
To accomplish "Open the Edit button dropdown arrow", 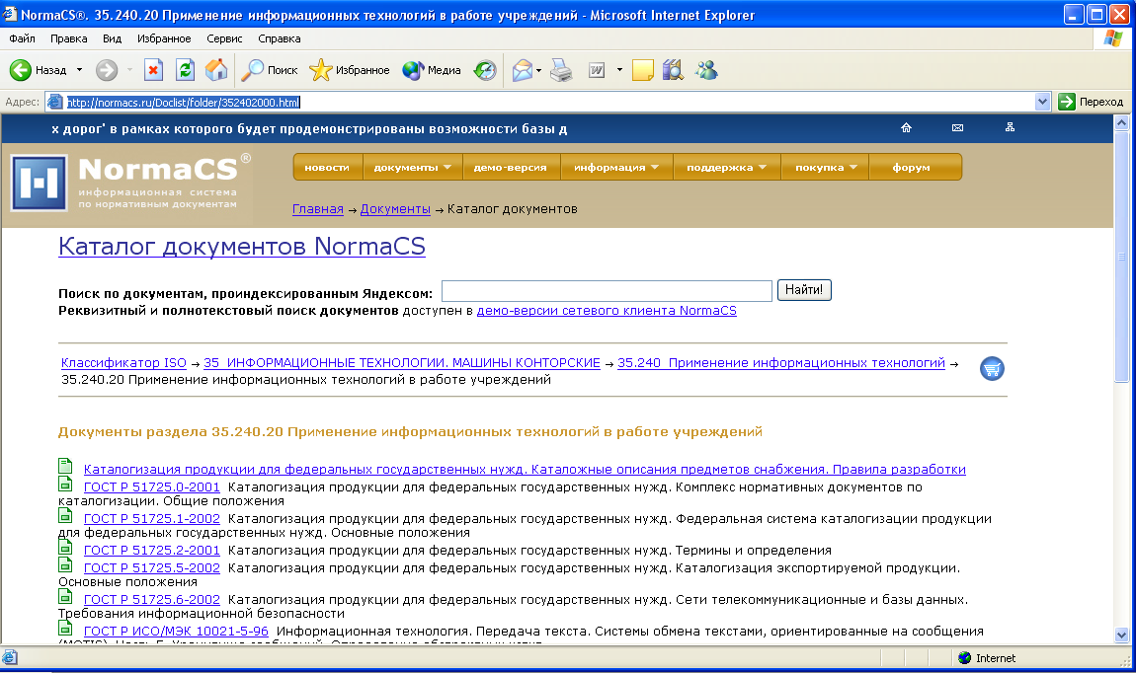I will 619,70.
